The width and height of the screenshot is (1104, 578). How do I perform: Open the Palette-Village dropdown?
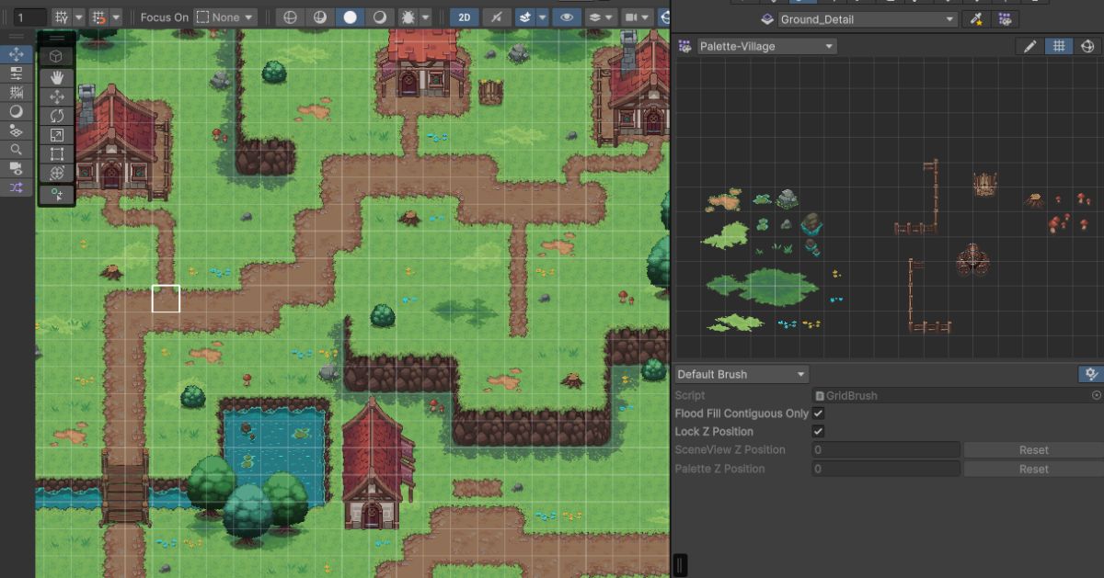point(765,47)
